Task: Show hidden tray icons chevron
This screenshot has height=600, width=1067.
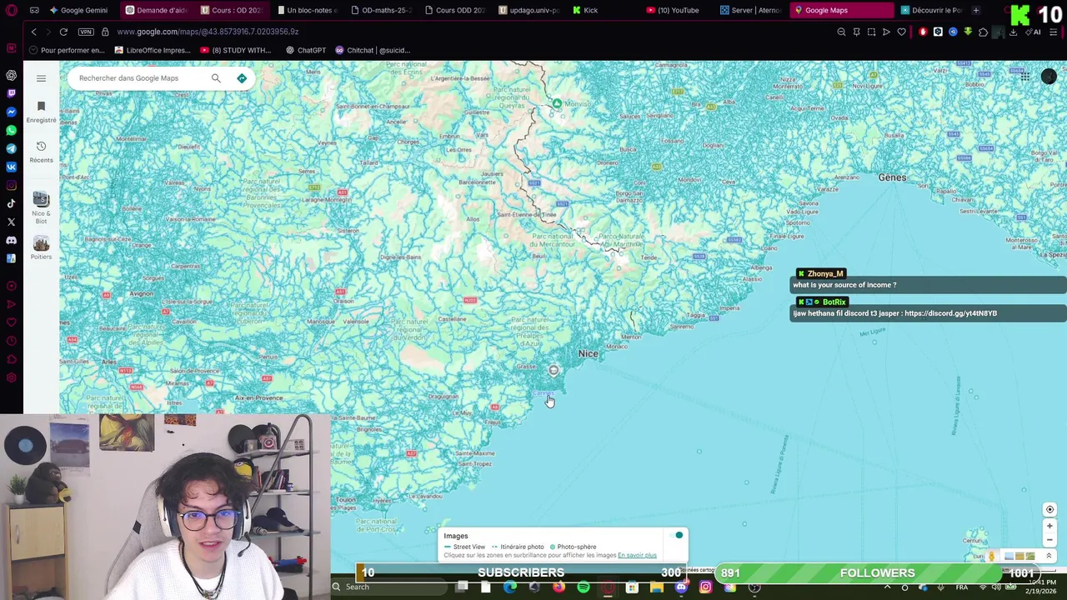Action: click(x=887, y=587)
